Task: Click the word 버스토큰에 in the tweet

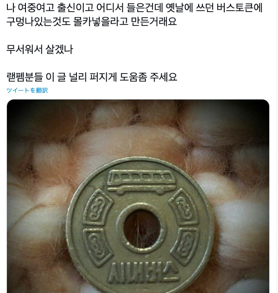Action: coord(240,7)
